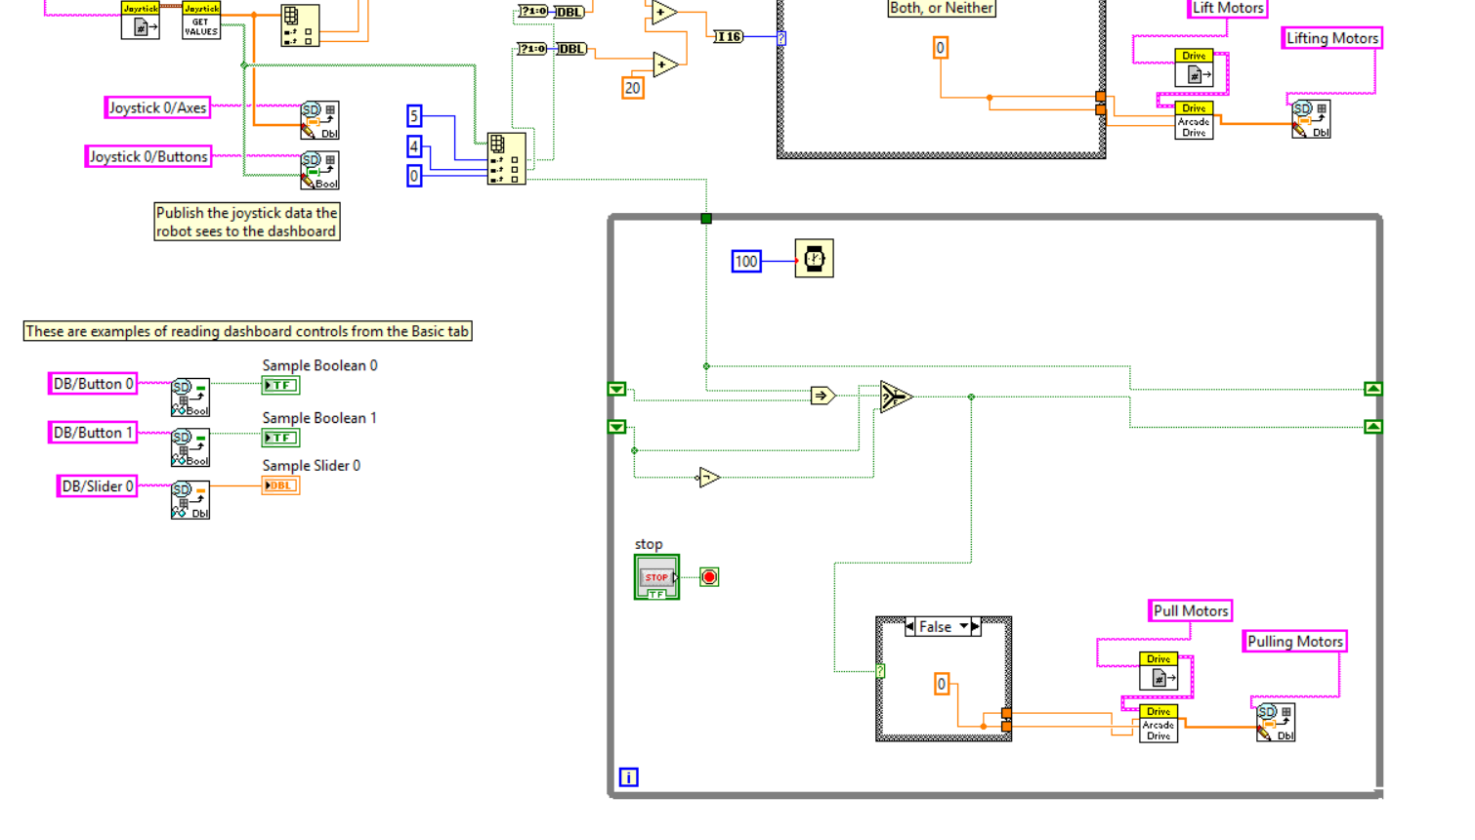Image resolution: width=1475 pixels, height=840 pixels.
Task: Click the DB/Slider 0 string constant
Action: click(x=98, y=486)
